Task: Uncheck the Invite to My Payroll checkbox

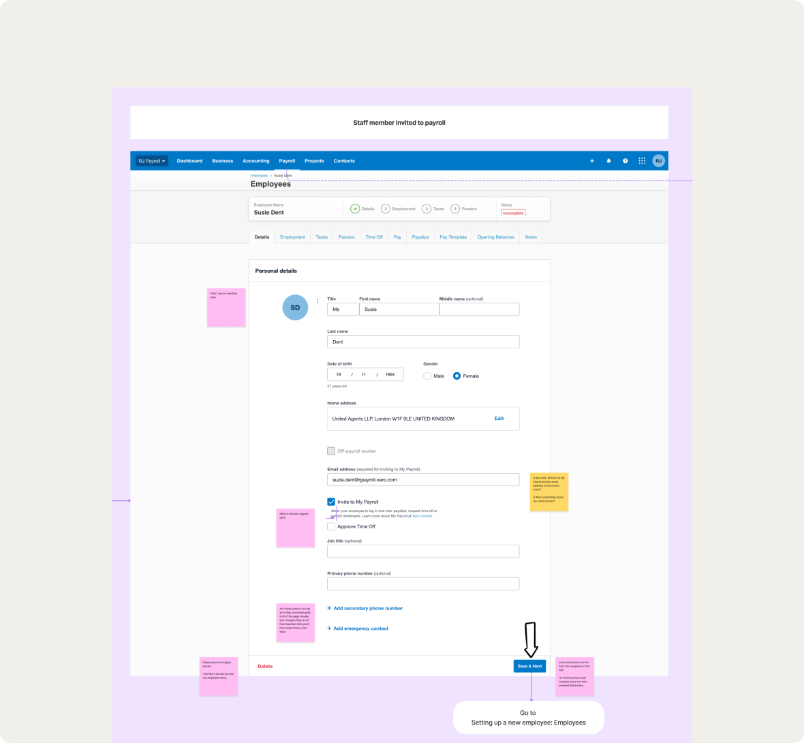Action: click(331, 502)
